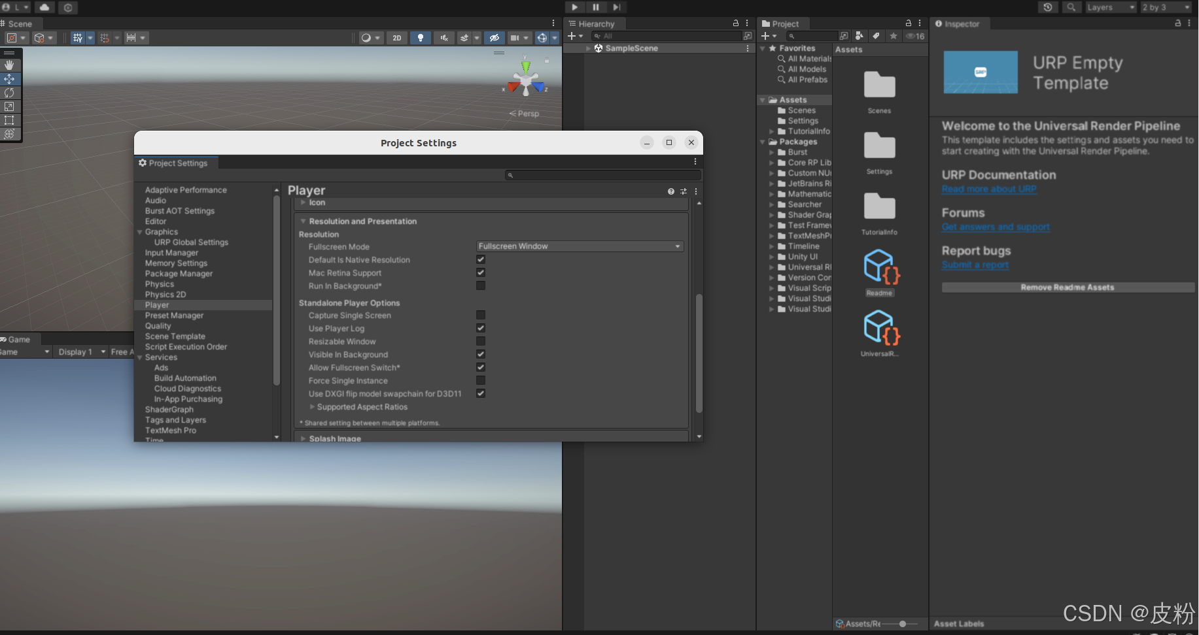Click the Project Settings search field
The image size is (1199, 635).
click(602, 175)
